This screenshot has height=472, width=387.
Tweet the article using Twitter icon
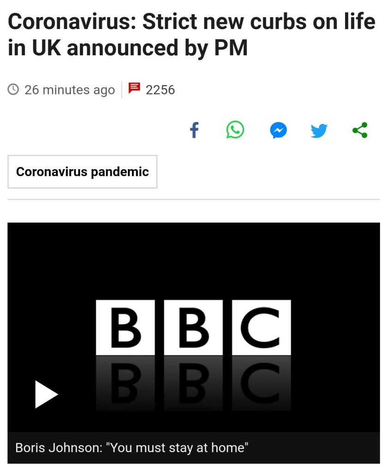319,130
